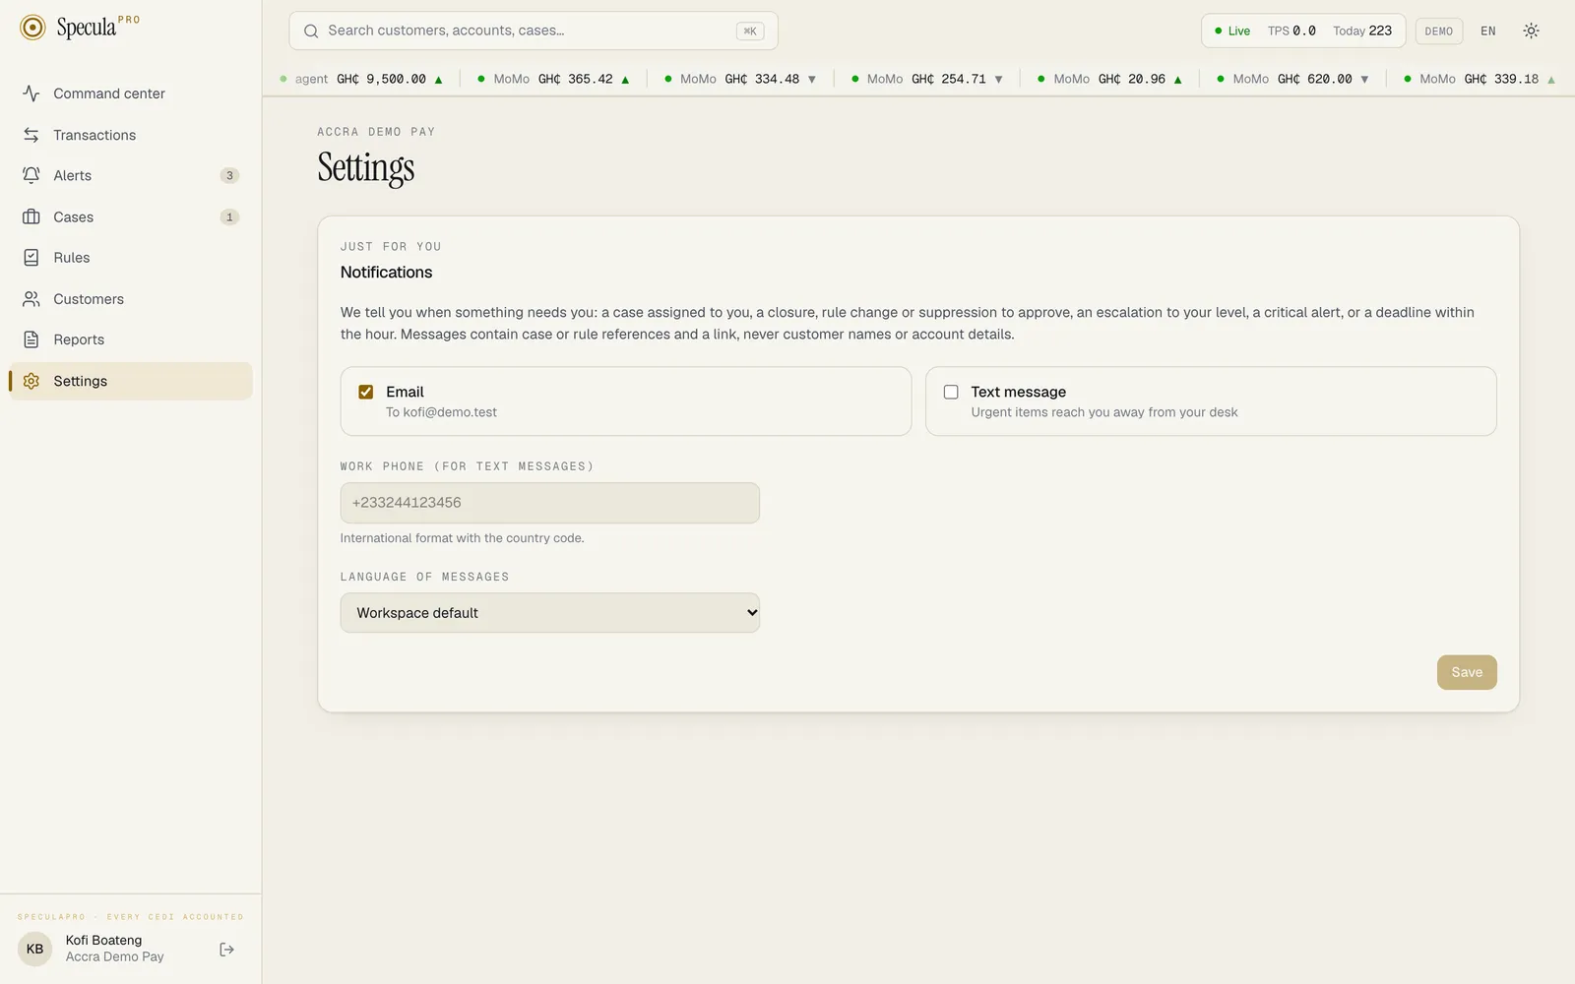Uncheck the Email notification checkbox
1575x984 pixels.
[x=366, y=392]
